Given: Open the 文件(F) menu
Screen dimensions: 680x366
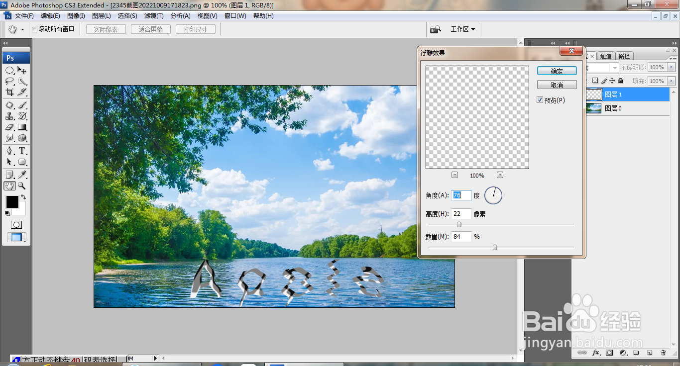Looking at the screenshot, I should (24, 16).
